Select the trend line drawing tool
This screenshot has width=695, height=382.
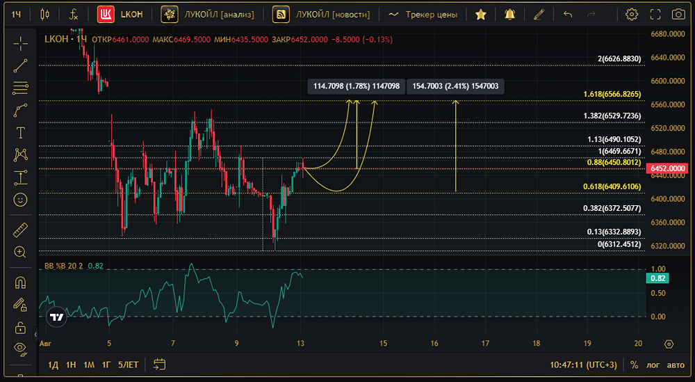pos(20,65)
